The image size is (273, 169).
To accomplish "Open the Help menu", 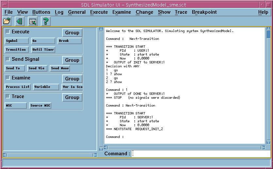I will pyautogui.click(x=263, y=12).
